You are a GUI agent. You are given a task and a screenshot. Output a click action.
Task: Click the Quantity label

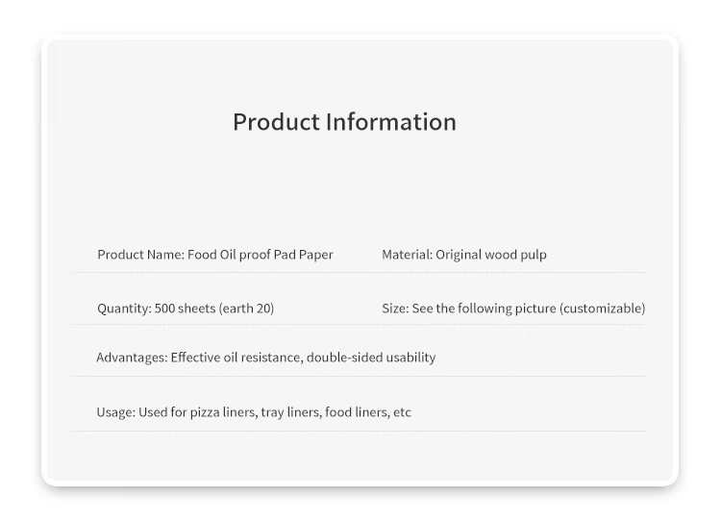pyautogui.click(x=124, y=309)
